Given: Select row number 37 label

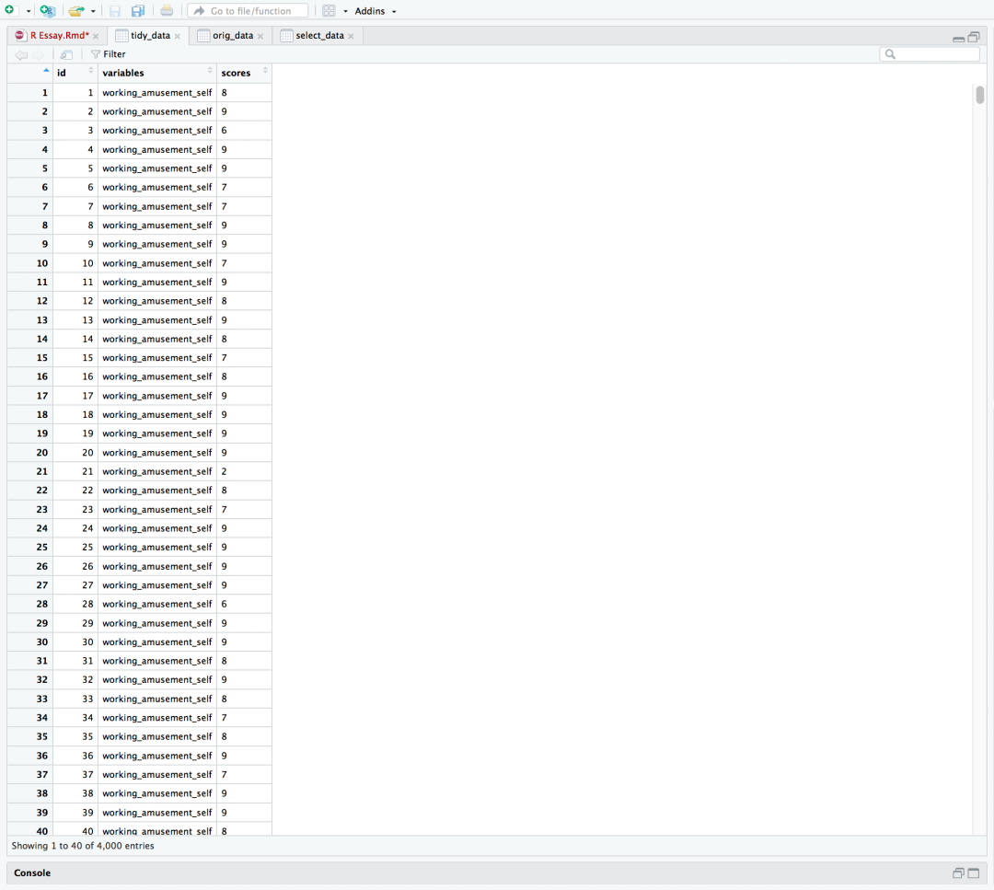Looking at the screenshot, I should pyautogui.click(x=29, y=775).
